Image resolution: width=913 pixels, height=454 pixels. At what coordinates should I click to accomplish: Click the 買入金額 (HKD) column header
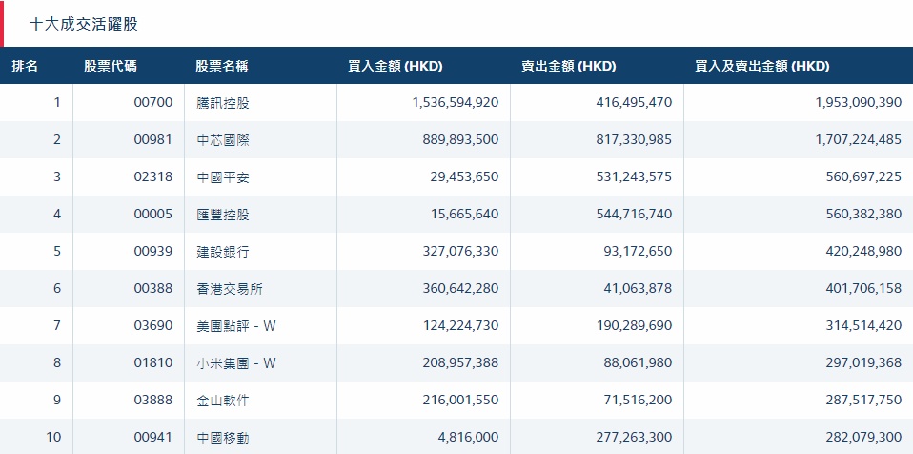click(395, 67)
